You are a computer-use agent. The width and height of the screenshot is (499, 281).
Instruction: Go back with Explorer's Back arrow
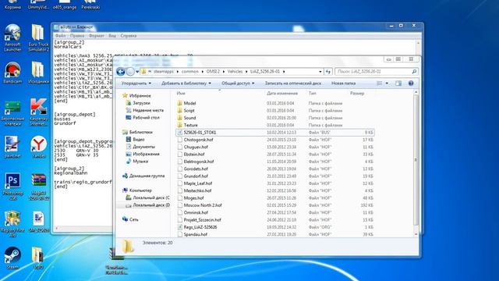[x=120, y=71]
